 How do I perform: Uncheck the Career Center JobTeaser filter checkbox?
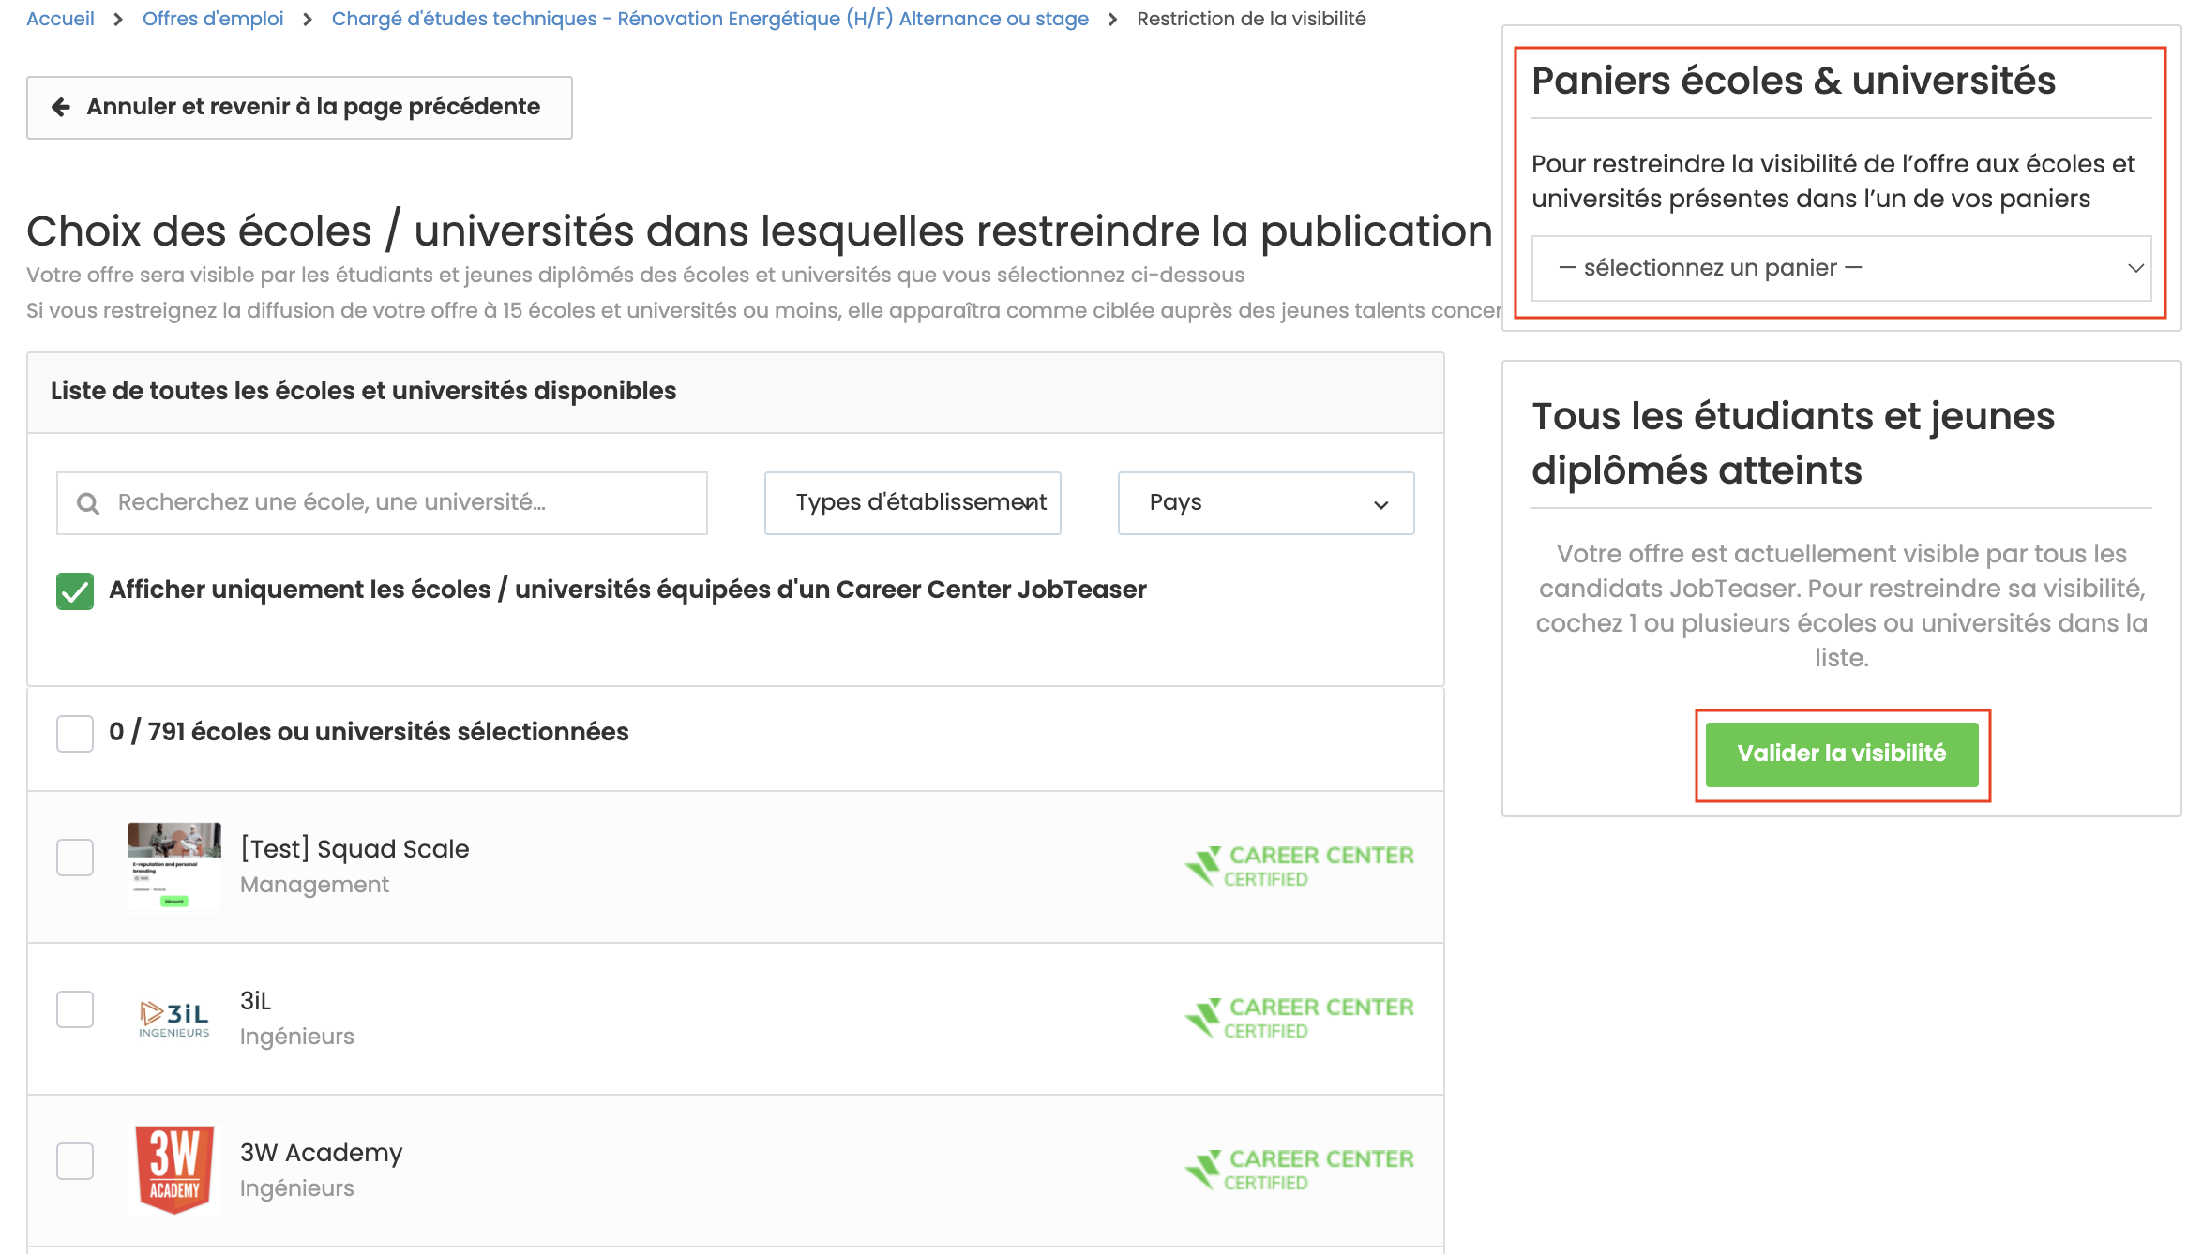[75, 590]
